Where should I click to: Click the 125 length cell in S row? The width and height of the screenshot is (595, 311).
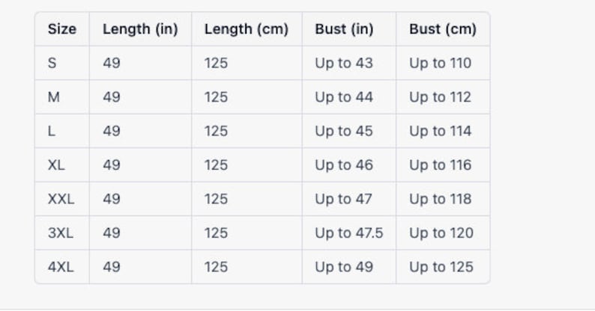(216, 63)
